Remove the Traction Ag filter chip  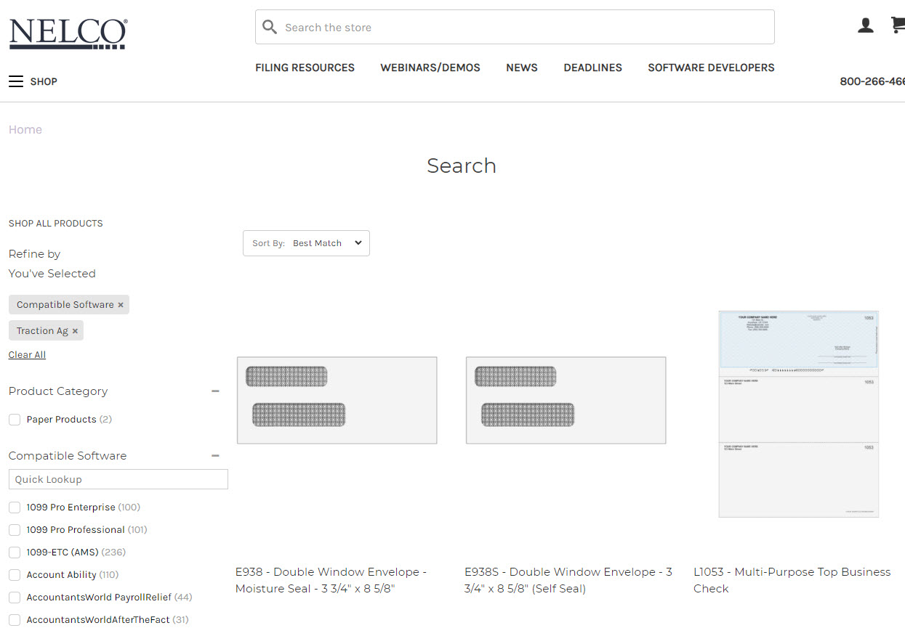coord(75,331)
